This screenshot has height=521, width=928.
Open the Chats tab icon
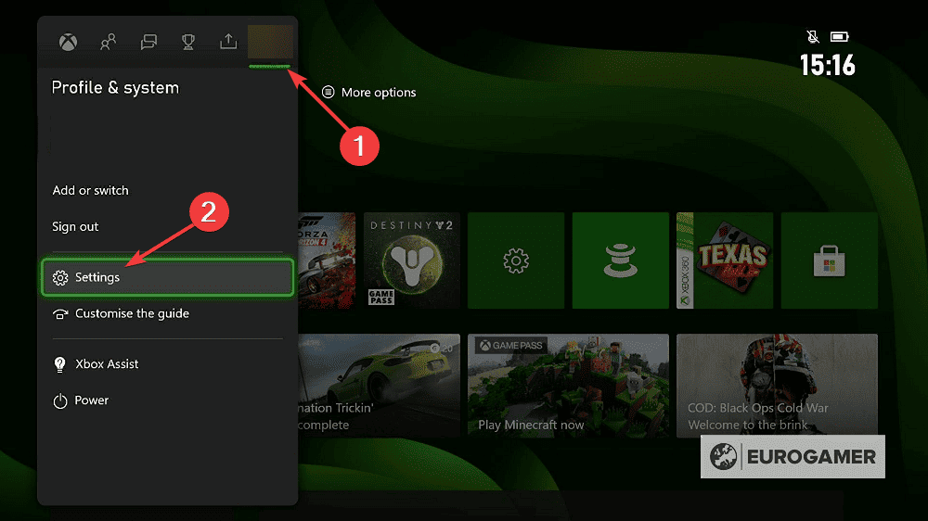(148, 42)
